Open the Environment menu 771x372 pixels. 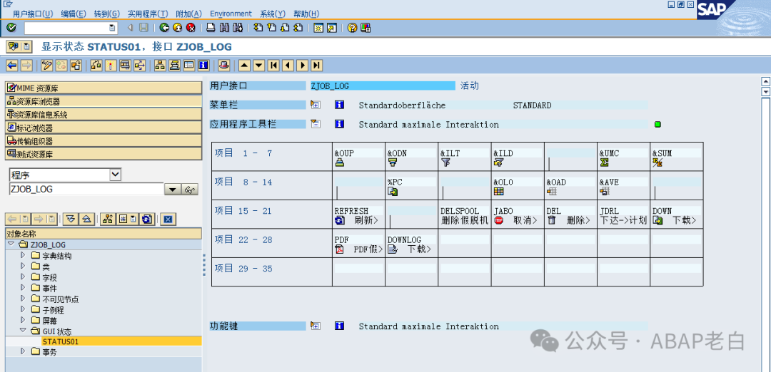231,14
